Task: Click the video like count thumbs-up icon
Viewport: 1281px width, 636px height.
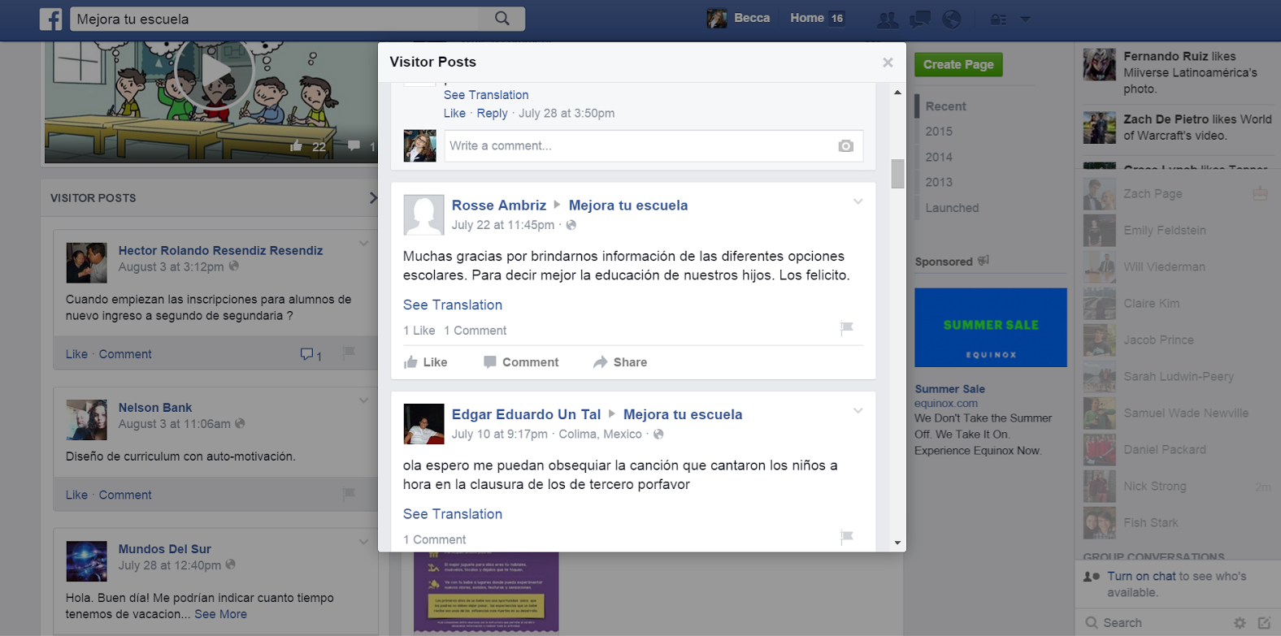Action: pyautogui.click(x=297, y=146)
